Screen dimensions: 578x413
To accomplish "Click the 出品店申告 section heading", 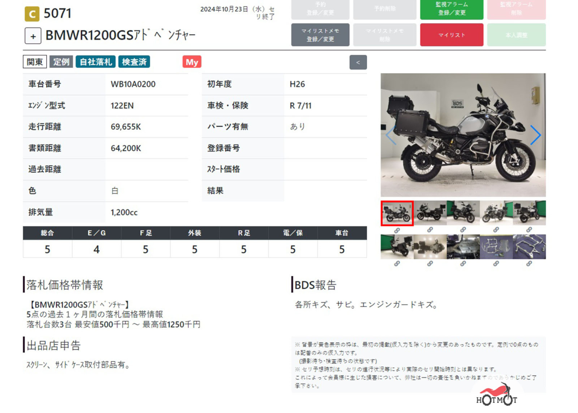I will (53, 345).
